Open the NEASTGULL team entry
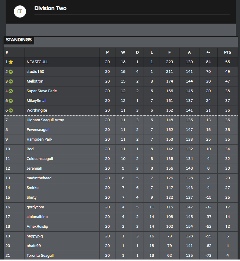The height and width of the screenshot is (261, 240). point(37,62)
